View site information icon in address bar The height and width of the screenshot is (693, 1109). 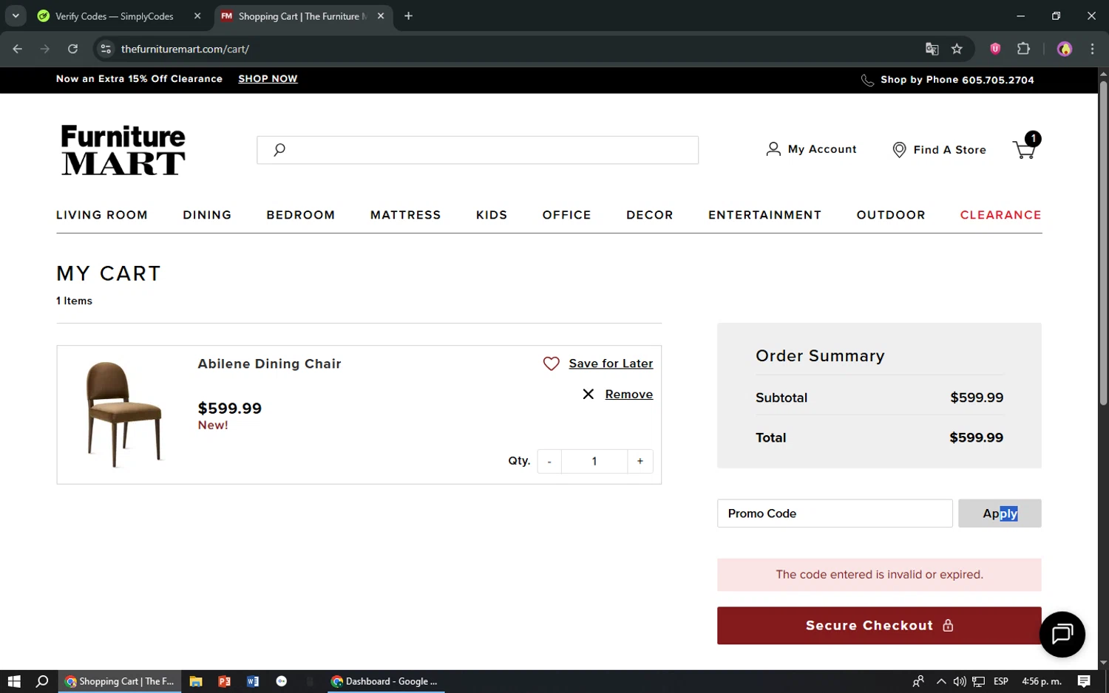pyautogui.click(x=106, y=49)
